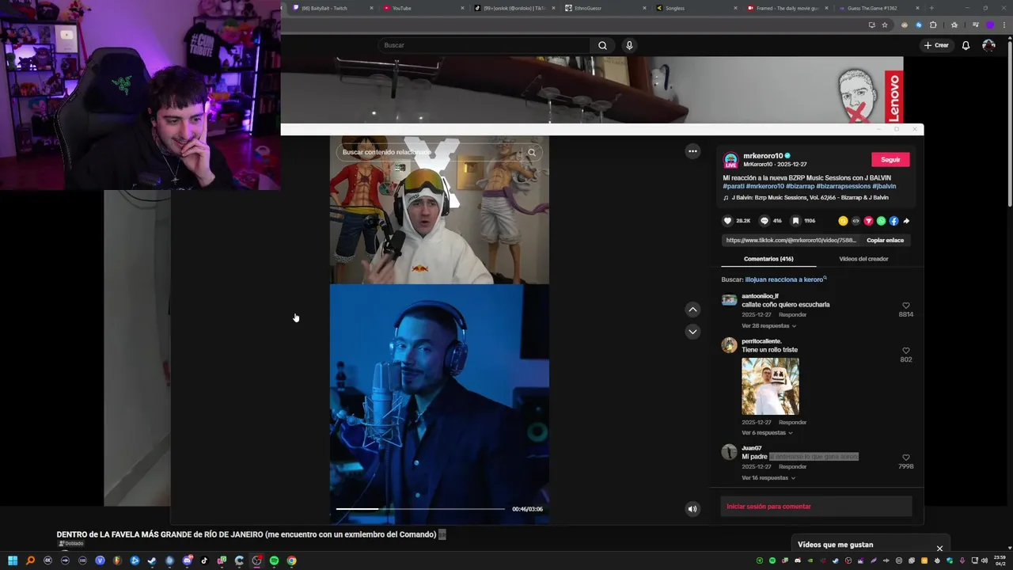The height and width of the screenshot is (570, 1013).
Task: Click the #jbalvin hashtag link
Action: (x=884, y=187)
